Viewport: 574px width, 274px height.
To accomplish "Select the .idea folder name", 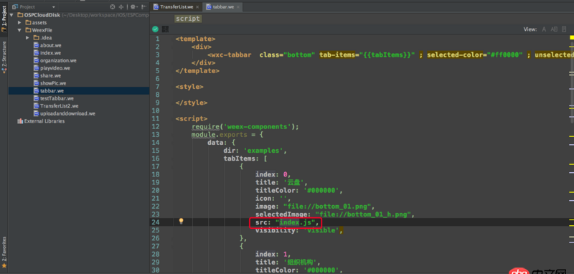I will (46, 38).
